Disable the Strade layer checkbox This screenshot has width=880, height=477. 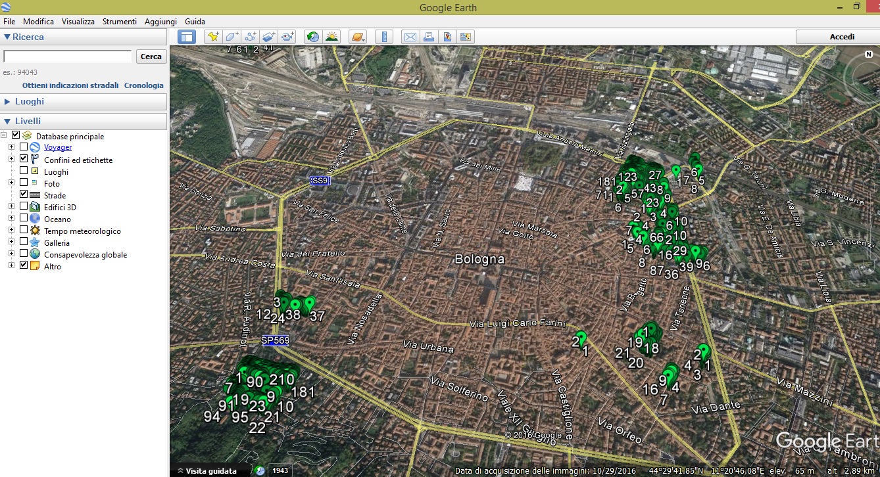[24, 194]
